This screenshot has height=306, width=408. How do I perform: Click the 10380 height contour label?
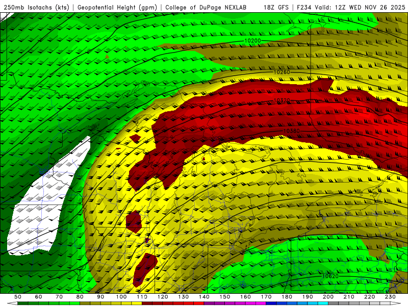coord(291,131)
